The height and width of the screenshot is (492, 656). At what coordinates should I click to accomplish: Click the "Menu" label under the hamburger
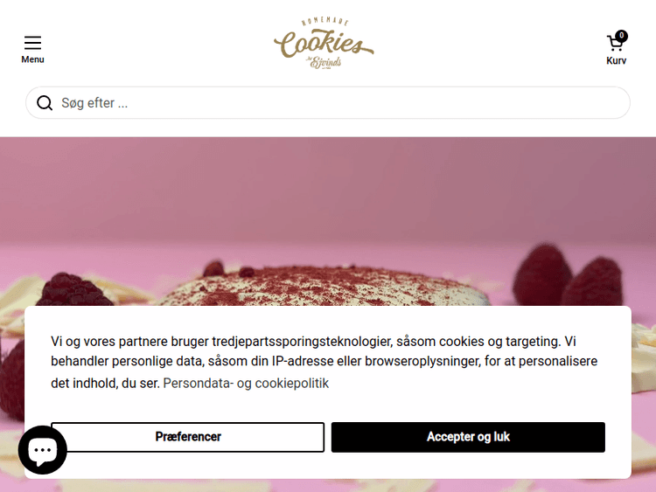32,59
